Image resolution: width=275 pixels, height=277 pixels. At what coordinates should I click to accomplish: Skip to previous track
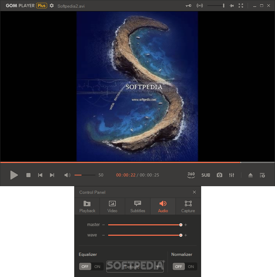40,175
